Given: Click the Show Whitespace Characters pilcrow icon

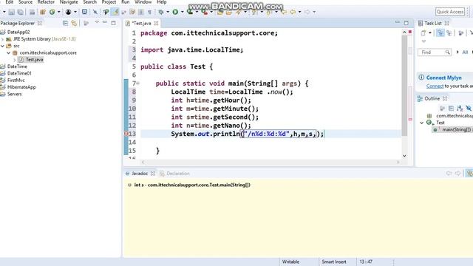Looking at the screenshot, I should point(149,12).
